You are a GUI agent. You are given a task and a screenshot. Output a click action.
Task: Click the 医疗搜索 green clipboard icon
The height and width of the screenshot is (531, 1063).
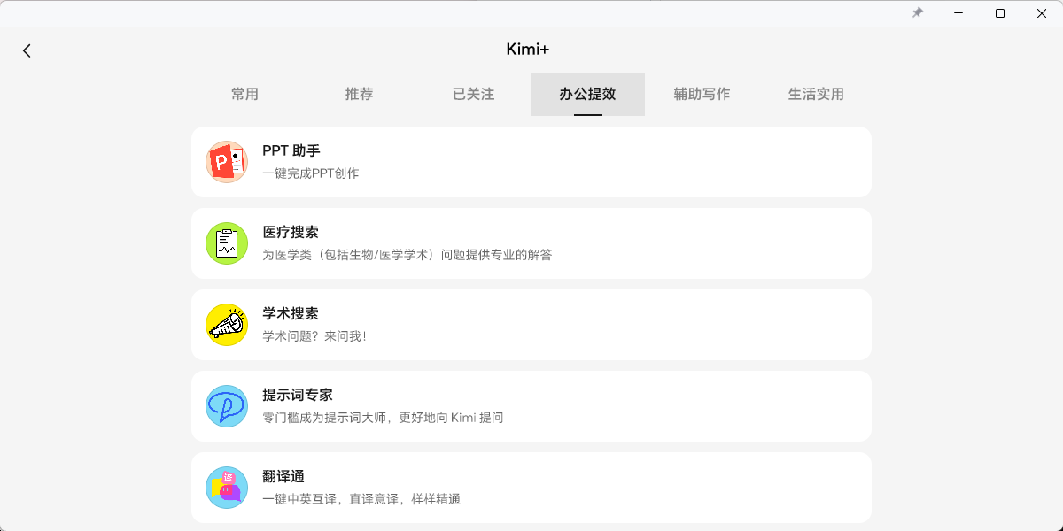pyautogui.click(x=227, y=243)
